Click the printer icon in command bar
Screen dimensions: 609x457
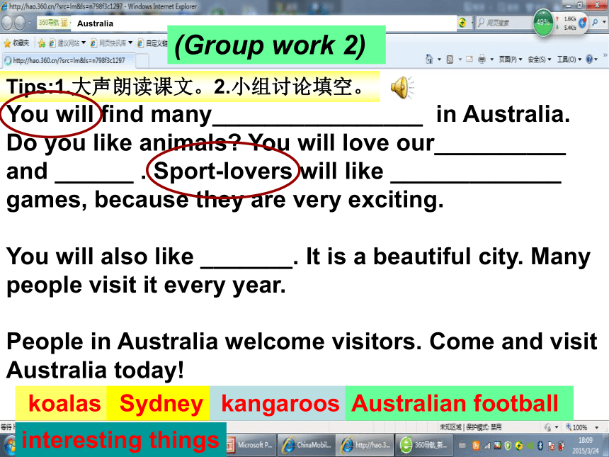pos(482,59)
